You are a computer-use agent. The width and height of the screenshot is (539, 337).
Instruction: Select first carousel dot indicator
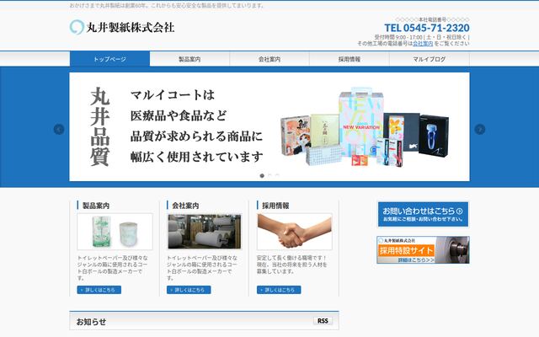click(x=262, y=176)
